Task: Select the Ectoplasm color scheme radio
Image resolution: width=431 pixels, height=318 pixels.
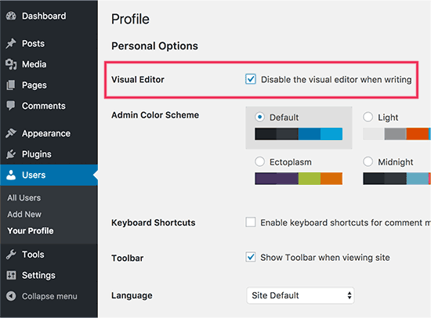Action: (259, 161)
